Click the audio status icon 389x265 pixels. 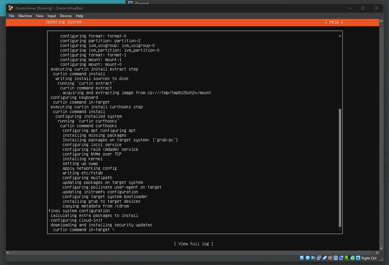(313, 258)
